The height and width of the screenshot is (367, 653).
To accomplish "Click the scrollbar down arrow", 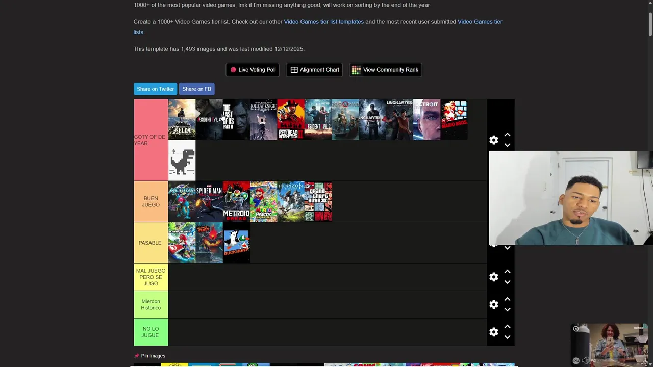I will 650,363.
